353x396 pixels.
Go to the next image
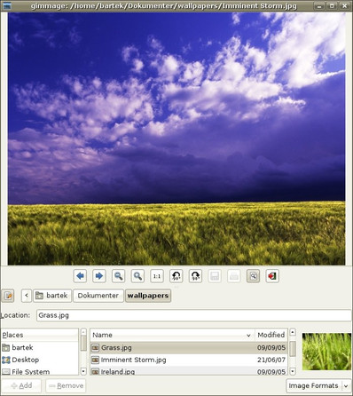click(x=99, y=276)
